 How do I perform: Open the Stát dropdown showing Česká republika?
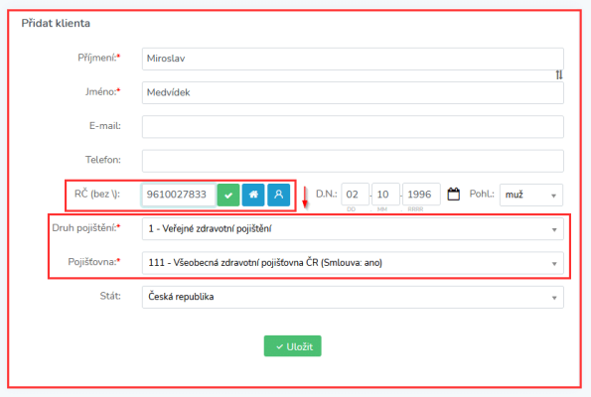coord(353,297)
